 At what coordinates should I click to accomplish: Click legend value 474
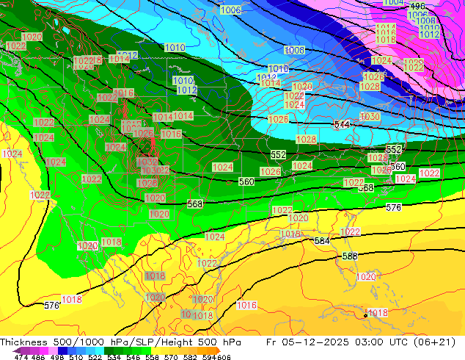[x=21, y=357]
